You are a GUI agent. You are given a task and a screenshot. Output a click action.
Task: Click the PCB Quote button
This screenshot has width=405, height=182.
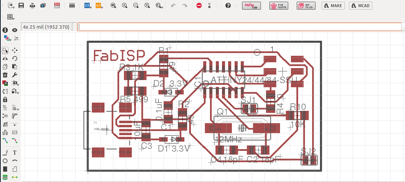coord(279,5)
